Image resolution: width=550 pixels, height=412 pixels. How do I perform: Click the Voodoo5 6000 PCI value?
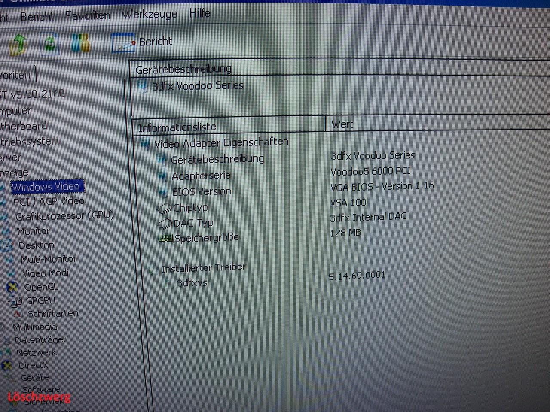(x=371, y=171)
